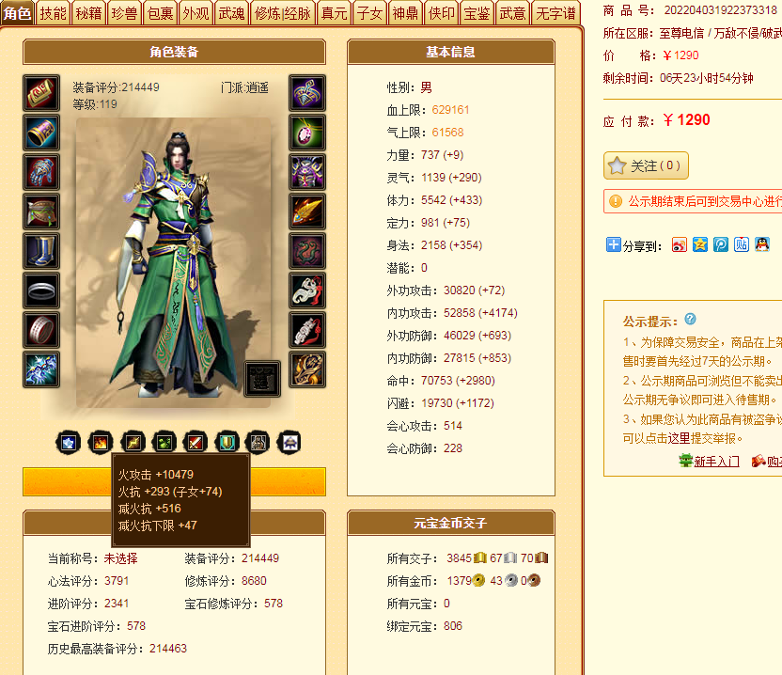The image size is (782, 675).
Task: Switch to the 珍兽 tab
Action: 124,13
